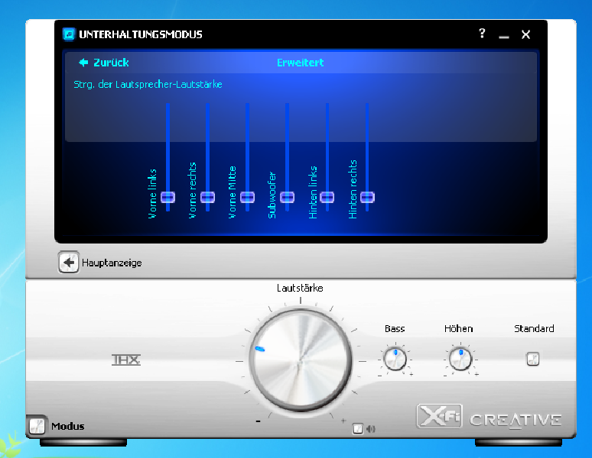Click the Hauptanzeige back arrow button

[68, 262]
